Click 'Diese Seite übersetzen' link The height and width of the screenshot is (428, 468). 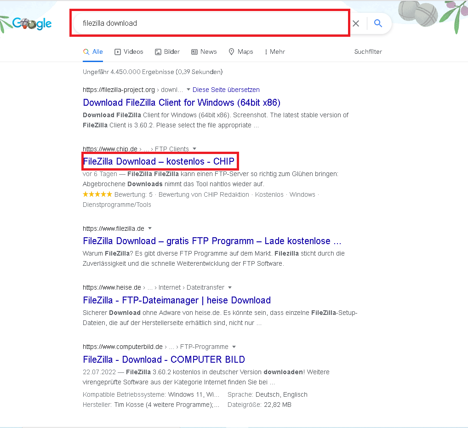click(x=226, y=90)
